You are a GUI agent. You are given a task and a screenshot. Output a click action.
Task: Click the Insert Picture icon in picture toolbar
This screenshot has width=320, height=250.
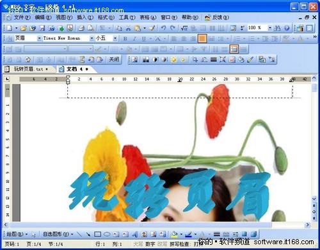pos(134,60)
